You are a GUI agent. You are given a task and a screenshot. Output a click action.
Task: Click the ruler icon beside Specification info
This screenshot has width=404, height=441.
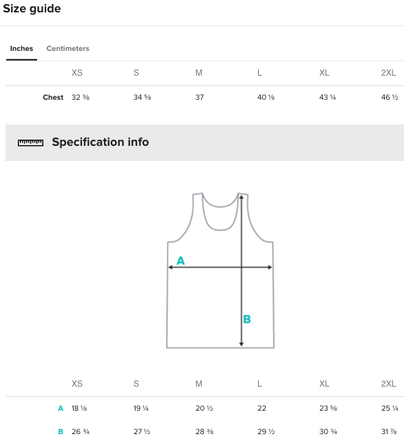tap(30, 142)
